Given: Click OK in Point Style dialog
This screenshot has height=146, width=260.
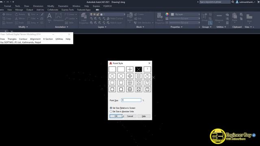Looking at the screenshot, I should tap(116, 116).
